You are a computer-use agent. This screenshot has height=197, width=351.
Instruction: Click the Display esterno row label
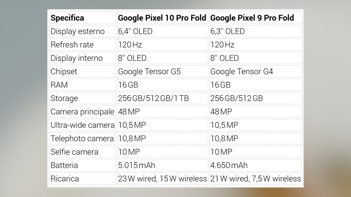(78, 31)
